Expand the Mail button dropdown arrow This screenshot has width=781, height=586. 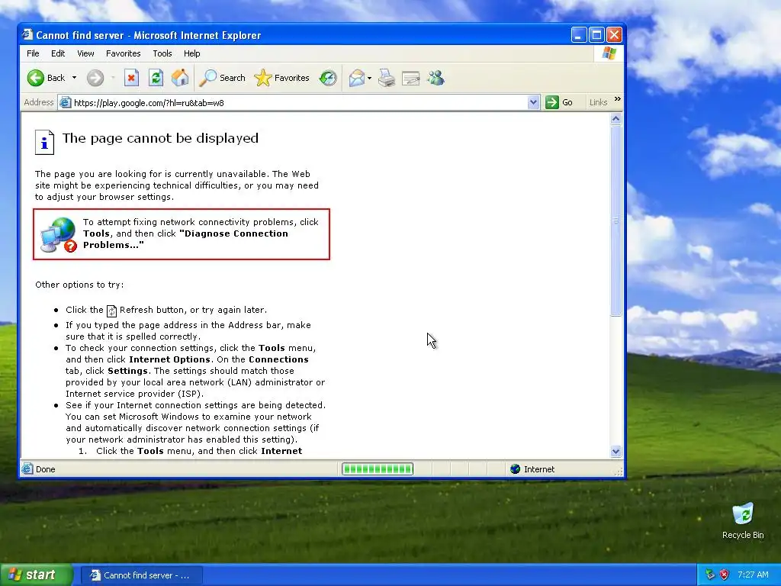(369, 78)
